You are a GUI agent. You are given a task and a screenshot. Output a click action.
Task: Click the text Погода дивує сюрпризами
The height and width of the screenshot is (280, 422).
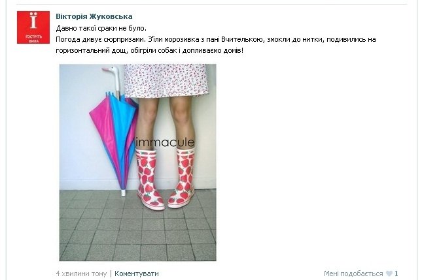click(x=101, y=39)
